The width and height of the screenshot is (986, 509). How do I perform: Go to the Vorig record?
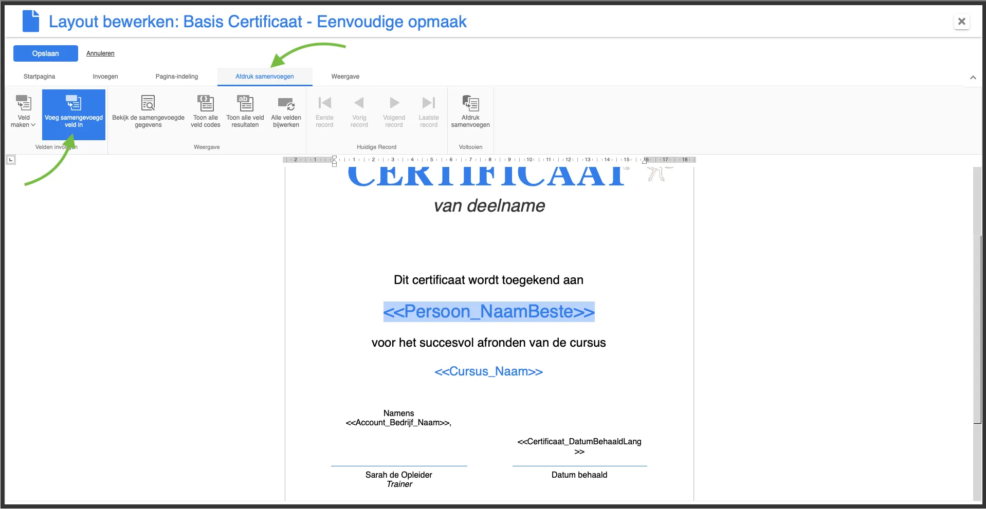click(x=359, y=110)
